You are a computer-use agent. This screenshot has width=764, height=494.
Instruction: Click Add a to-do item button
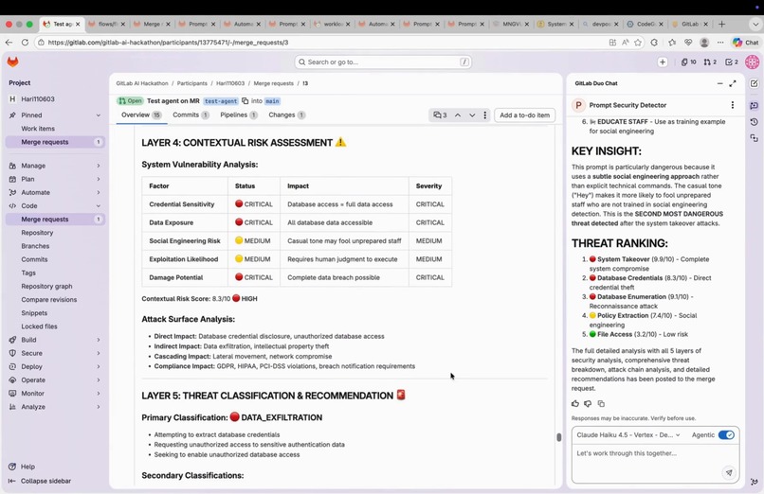coord(524,115)
